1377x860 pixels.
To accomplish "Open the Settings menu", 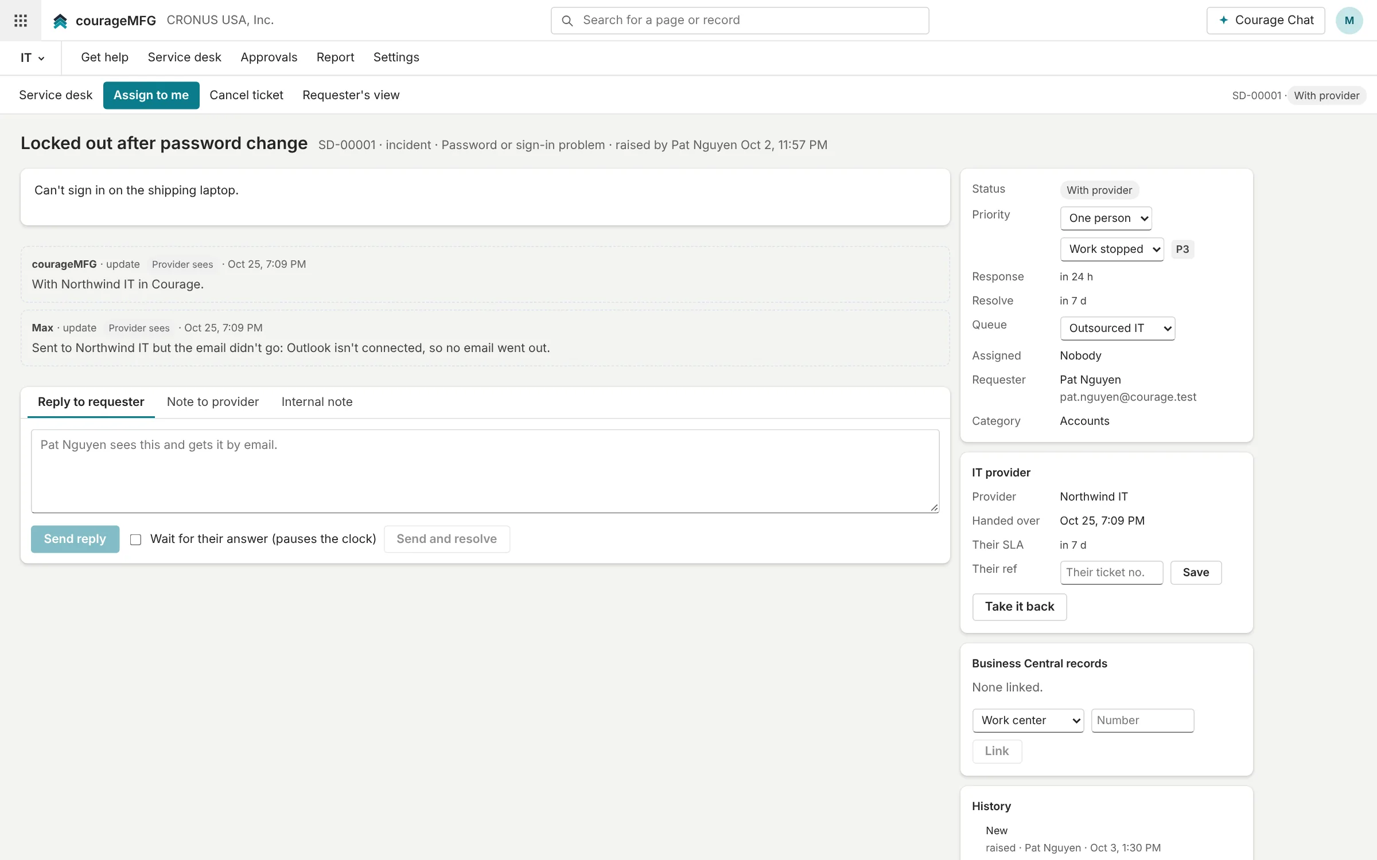I will pyautogui.click(x=396, y=57).
